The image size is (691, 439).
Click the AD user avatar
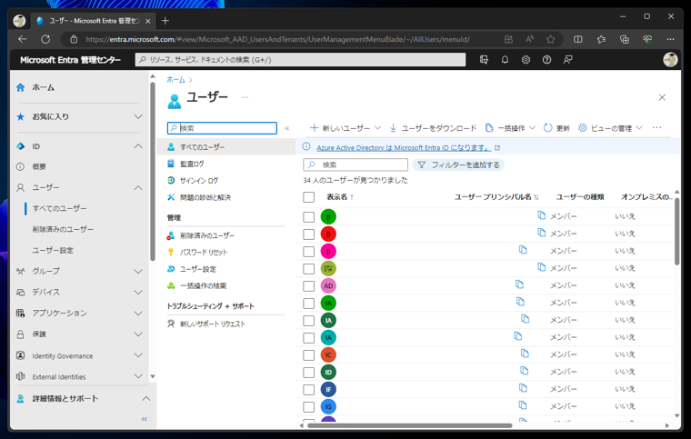[328, 285]
